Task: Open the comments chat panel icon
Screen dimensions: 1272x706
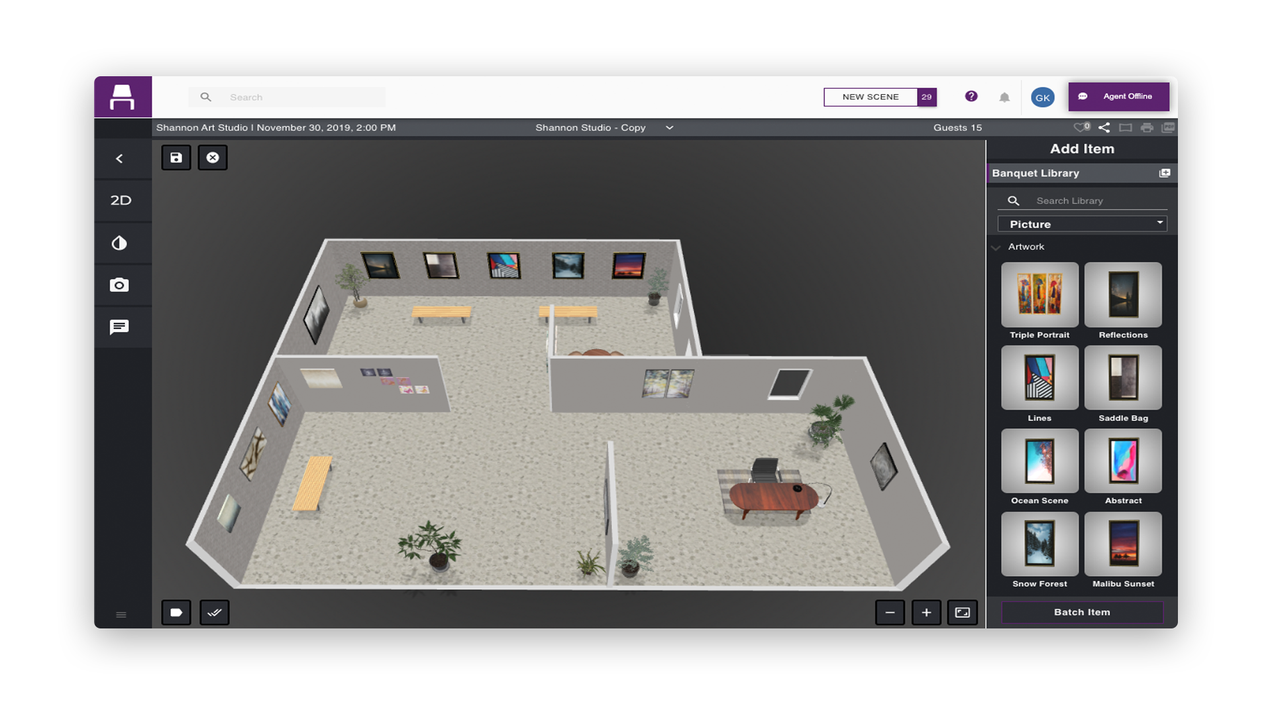Action: (x=119, y=327)
